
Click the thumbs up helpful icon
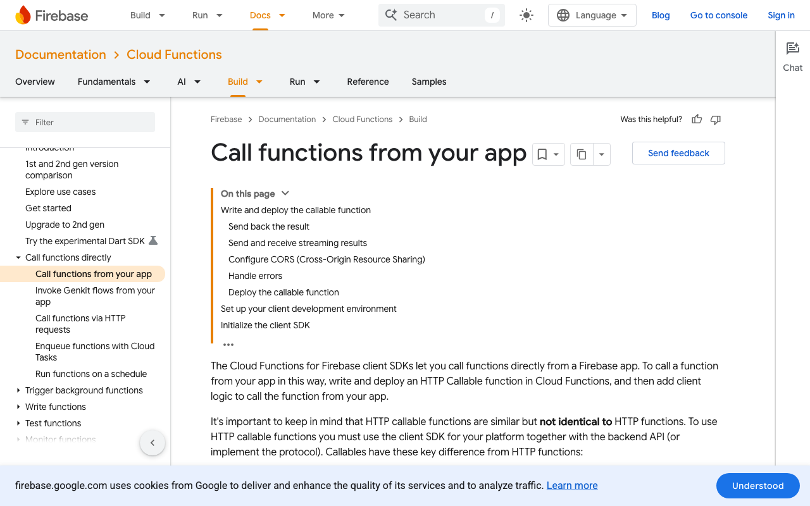click(697, 119)
